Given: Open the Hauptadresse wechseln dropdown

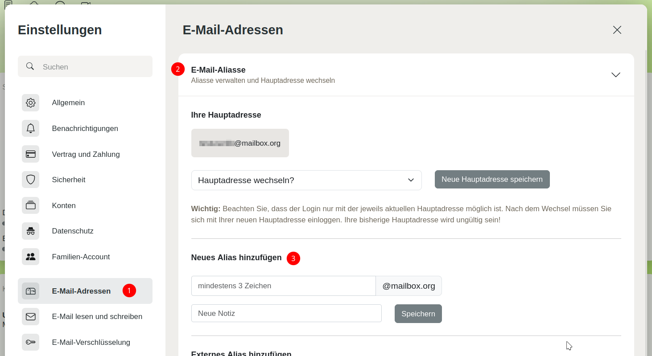Looking at the screenshot, I should coord(306,180).
